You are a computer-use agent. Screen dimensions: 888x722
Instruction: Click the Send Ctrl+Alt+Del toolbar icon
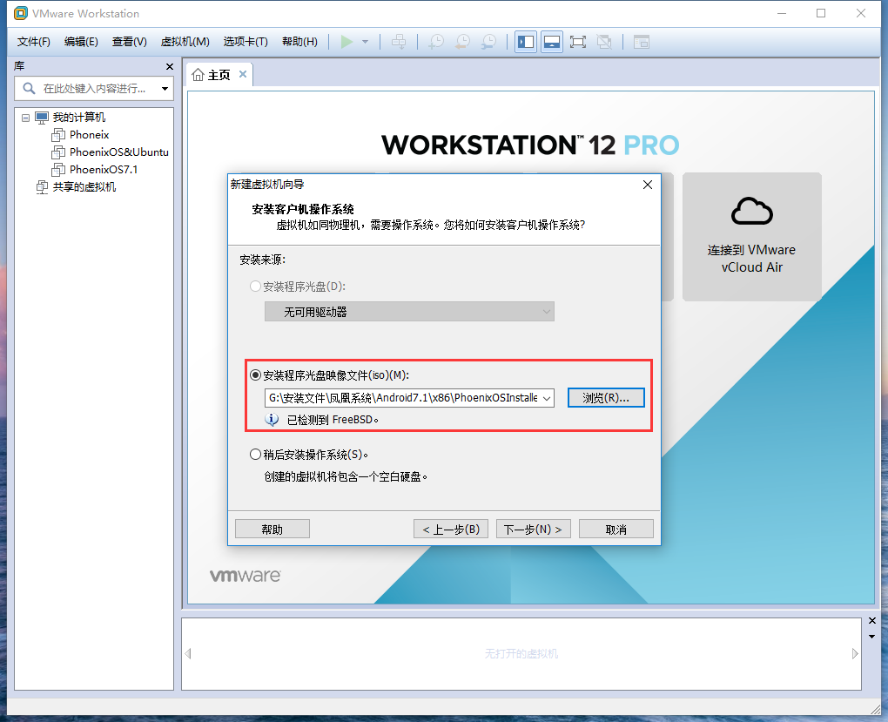coord(399,42)
